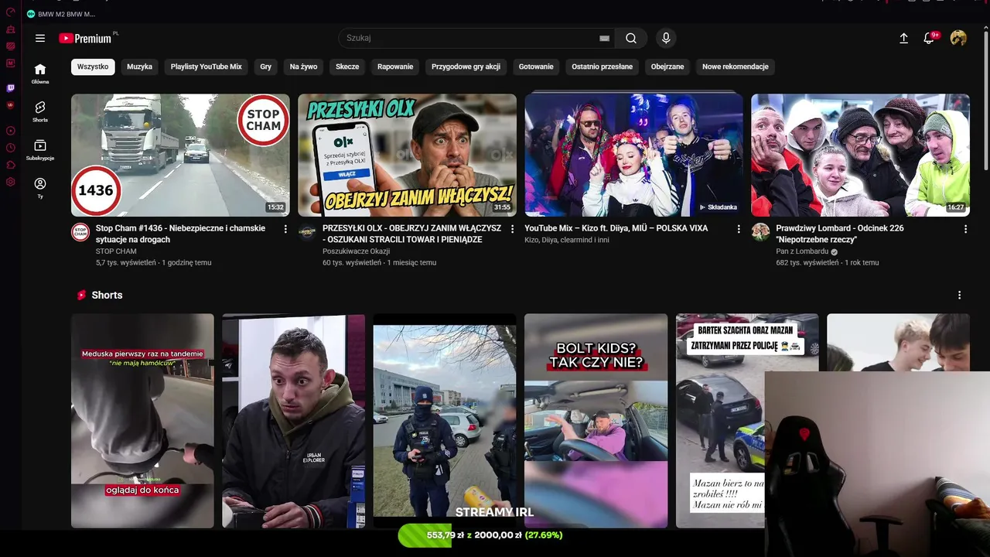Image resolution: width=990 pixels, height=557 pixels.
Task: Click the Pan z Lombardu channel avatar
Action: pos(760,232)
